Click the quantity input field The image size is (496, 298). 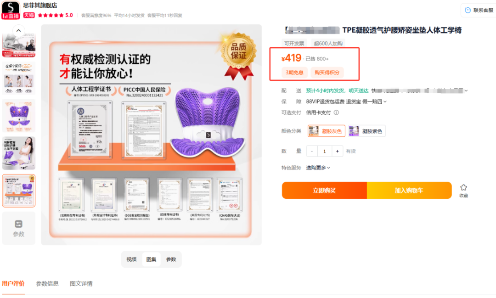click(x=325, y=151)
